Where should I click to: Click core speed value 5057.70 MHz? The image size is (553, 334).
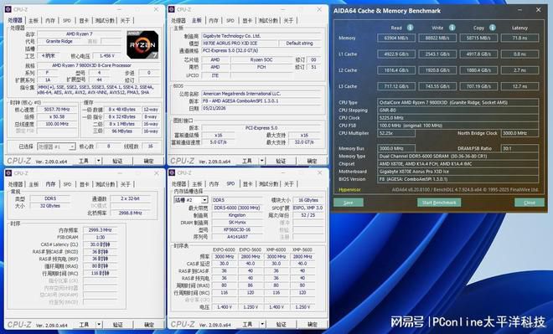click(57, 110)
